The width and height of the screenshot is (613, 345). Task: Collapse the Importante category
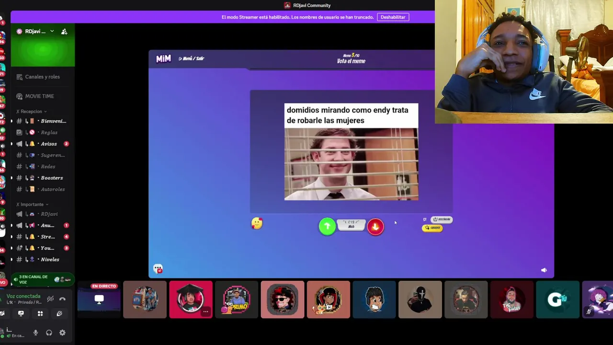(33, 204)
